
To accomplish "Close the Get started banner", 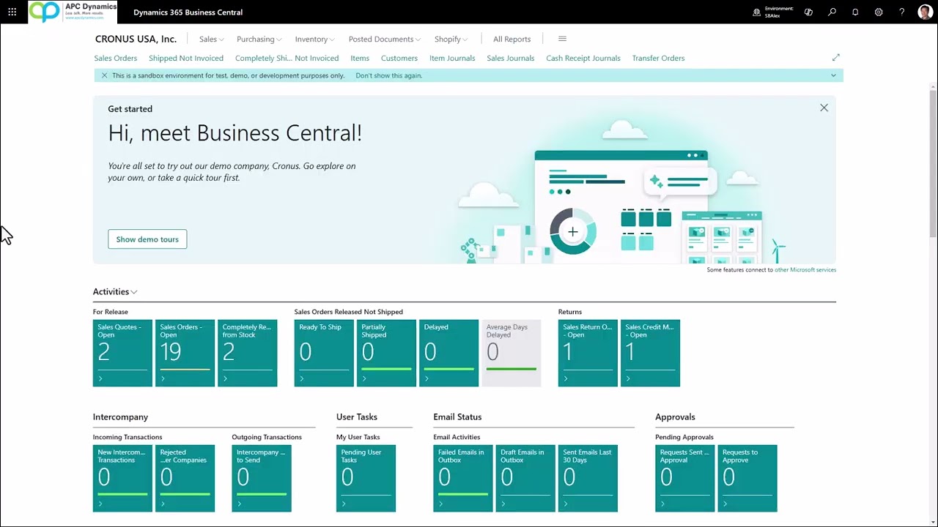I will (x=824, y=108).
